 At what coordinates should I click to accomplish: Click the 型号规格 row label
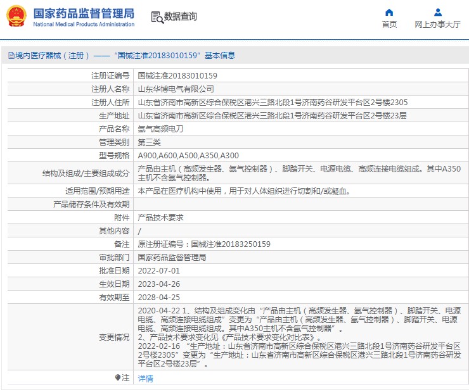(x=114, y=155)
